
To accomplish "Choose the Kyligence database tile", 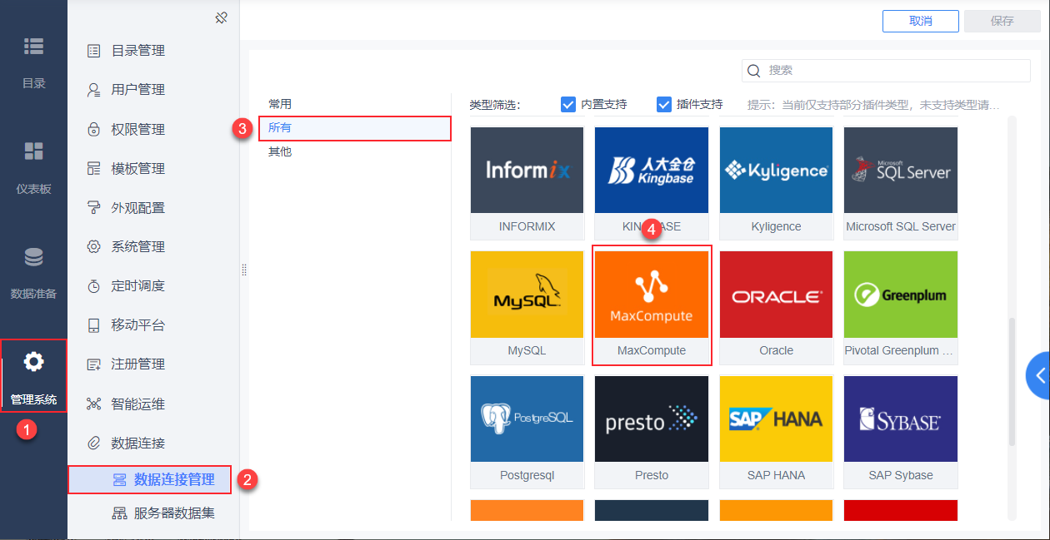I will point(776,183).
